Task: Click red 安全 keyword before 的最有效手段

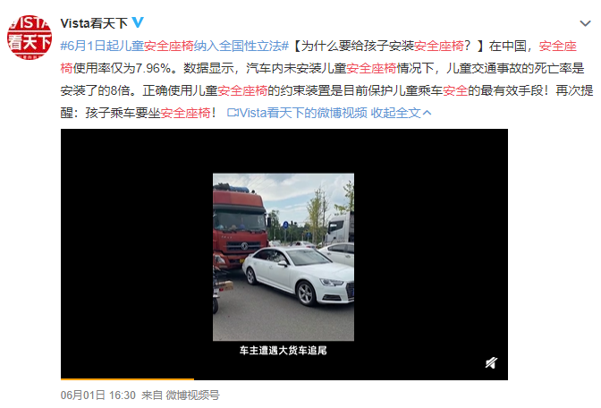Action: coord(455,90)
